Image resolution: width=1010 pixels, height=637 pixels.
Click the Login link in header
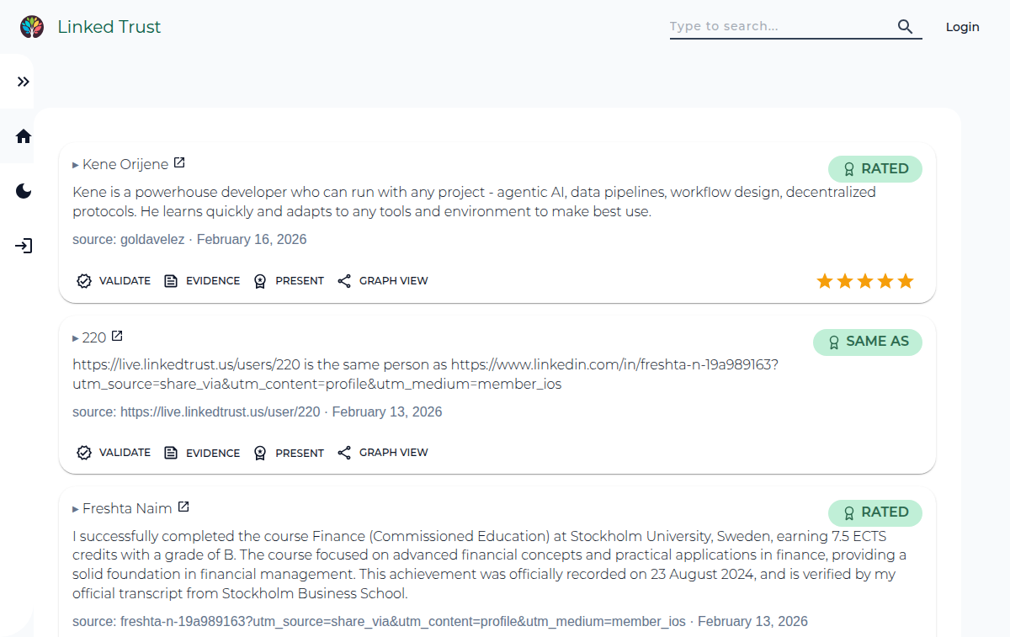(962, 27)
